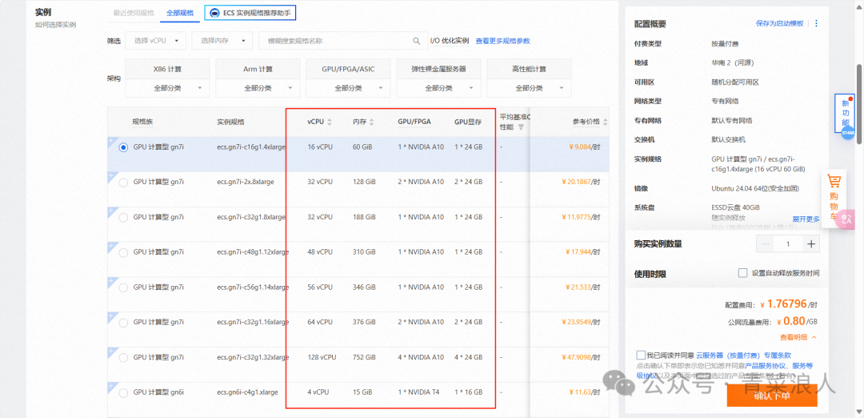Sort by 内存 column arrows

point(371,123)
